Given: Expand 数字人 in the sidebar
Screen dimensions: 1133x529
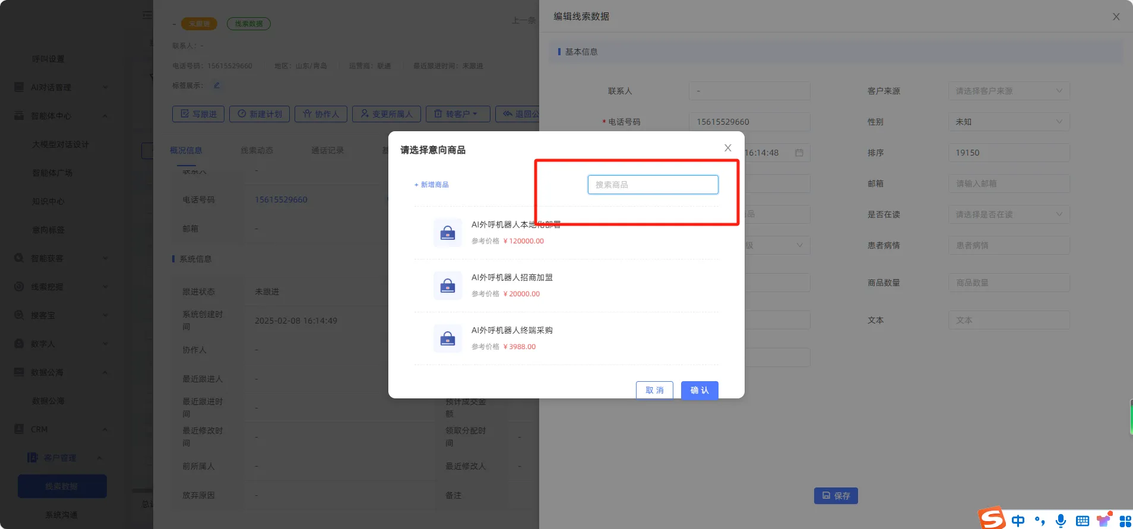Looking at the screenshot, I should [x=61, y=344].
